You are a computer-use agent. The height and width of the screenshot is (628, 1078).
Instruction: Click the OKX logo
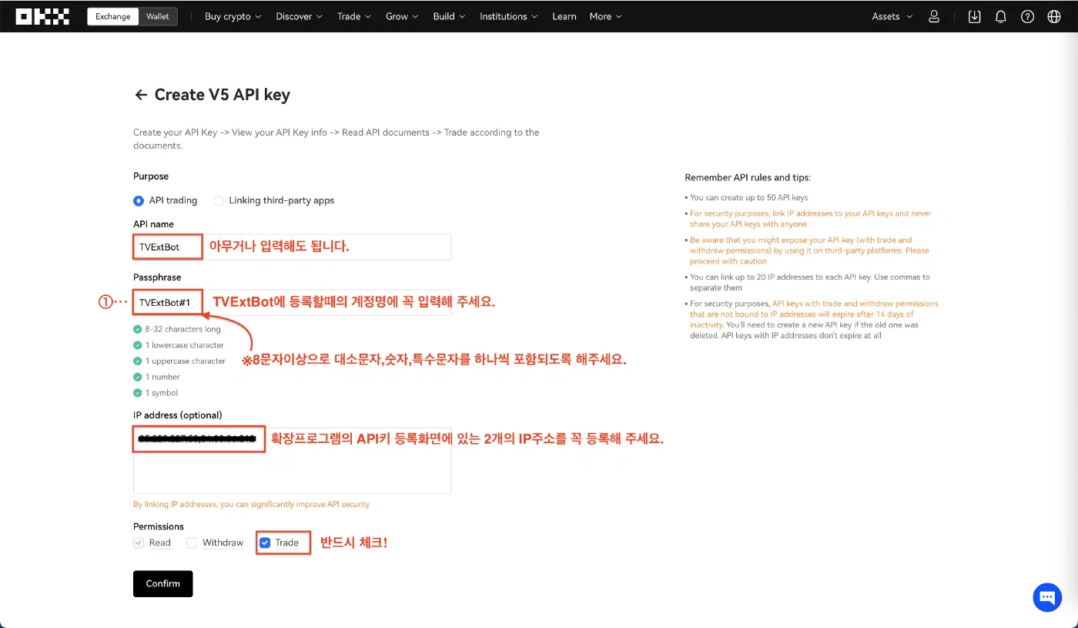click(x=42, y=16)
